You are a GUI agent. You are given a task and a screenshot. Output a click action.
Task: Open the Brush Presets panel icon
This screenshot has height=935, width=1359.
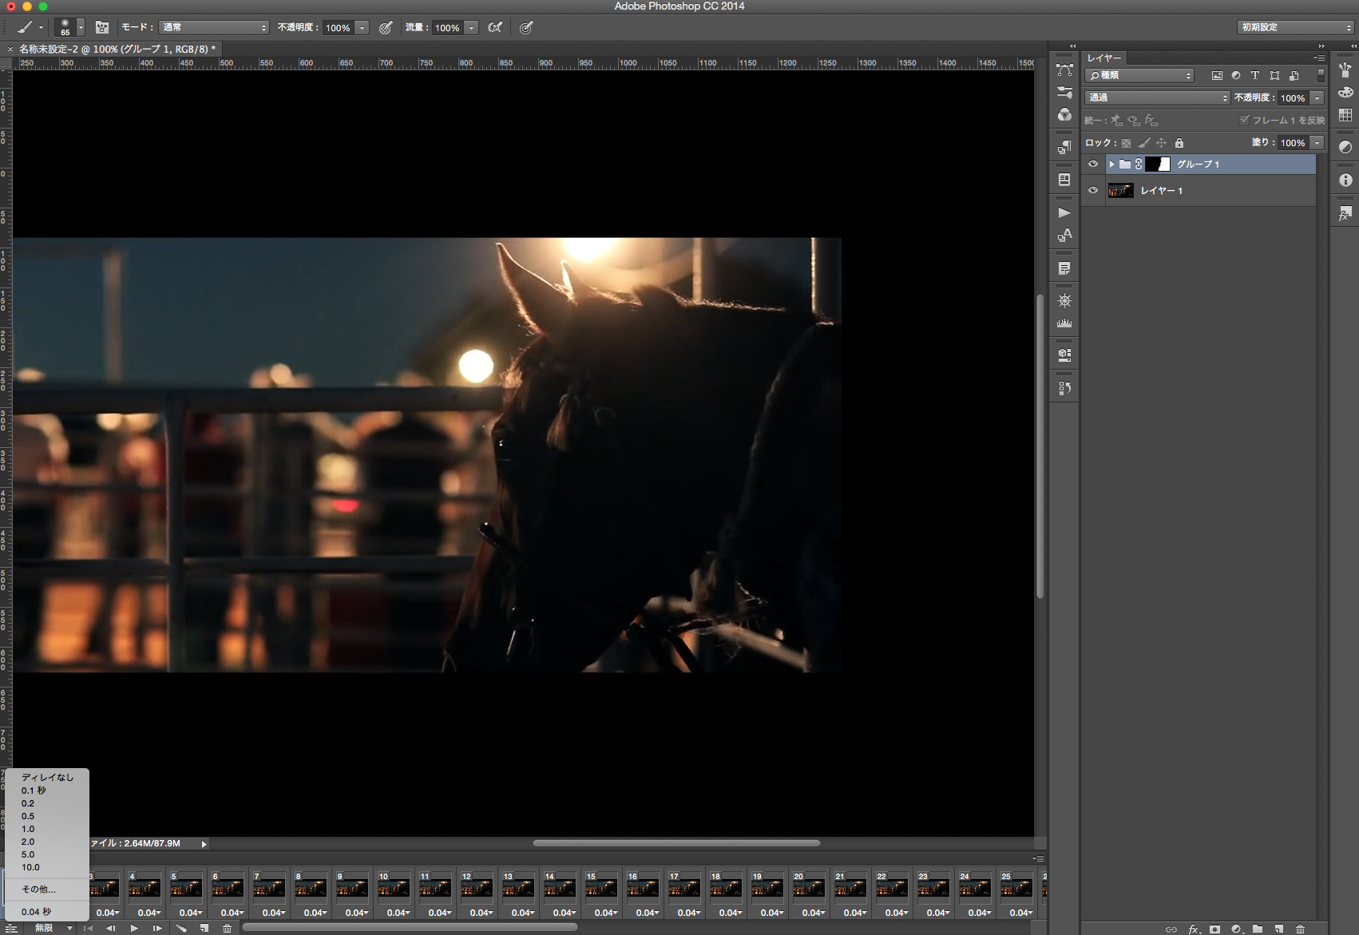pos(1345,69)
